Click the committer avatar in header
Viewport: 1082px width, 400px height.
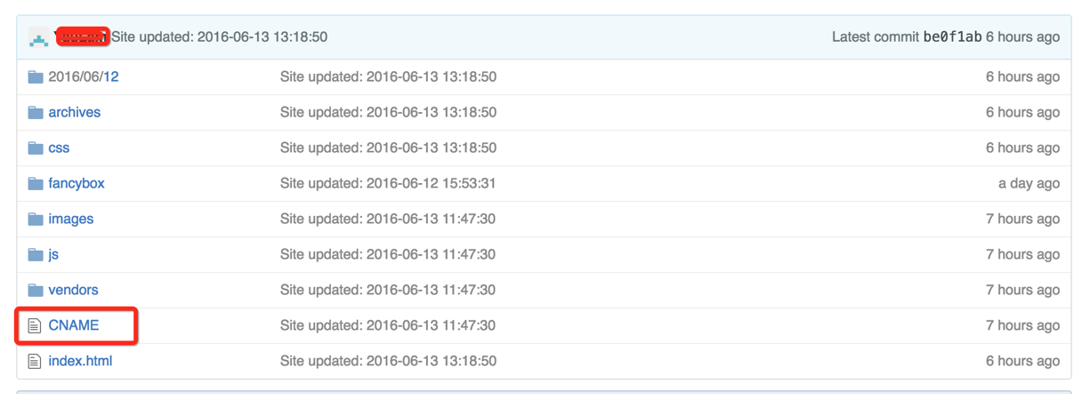pos(38,37)
